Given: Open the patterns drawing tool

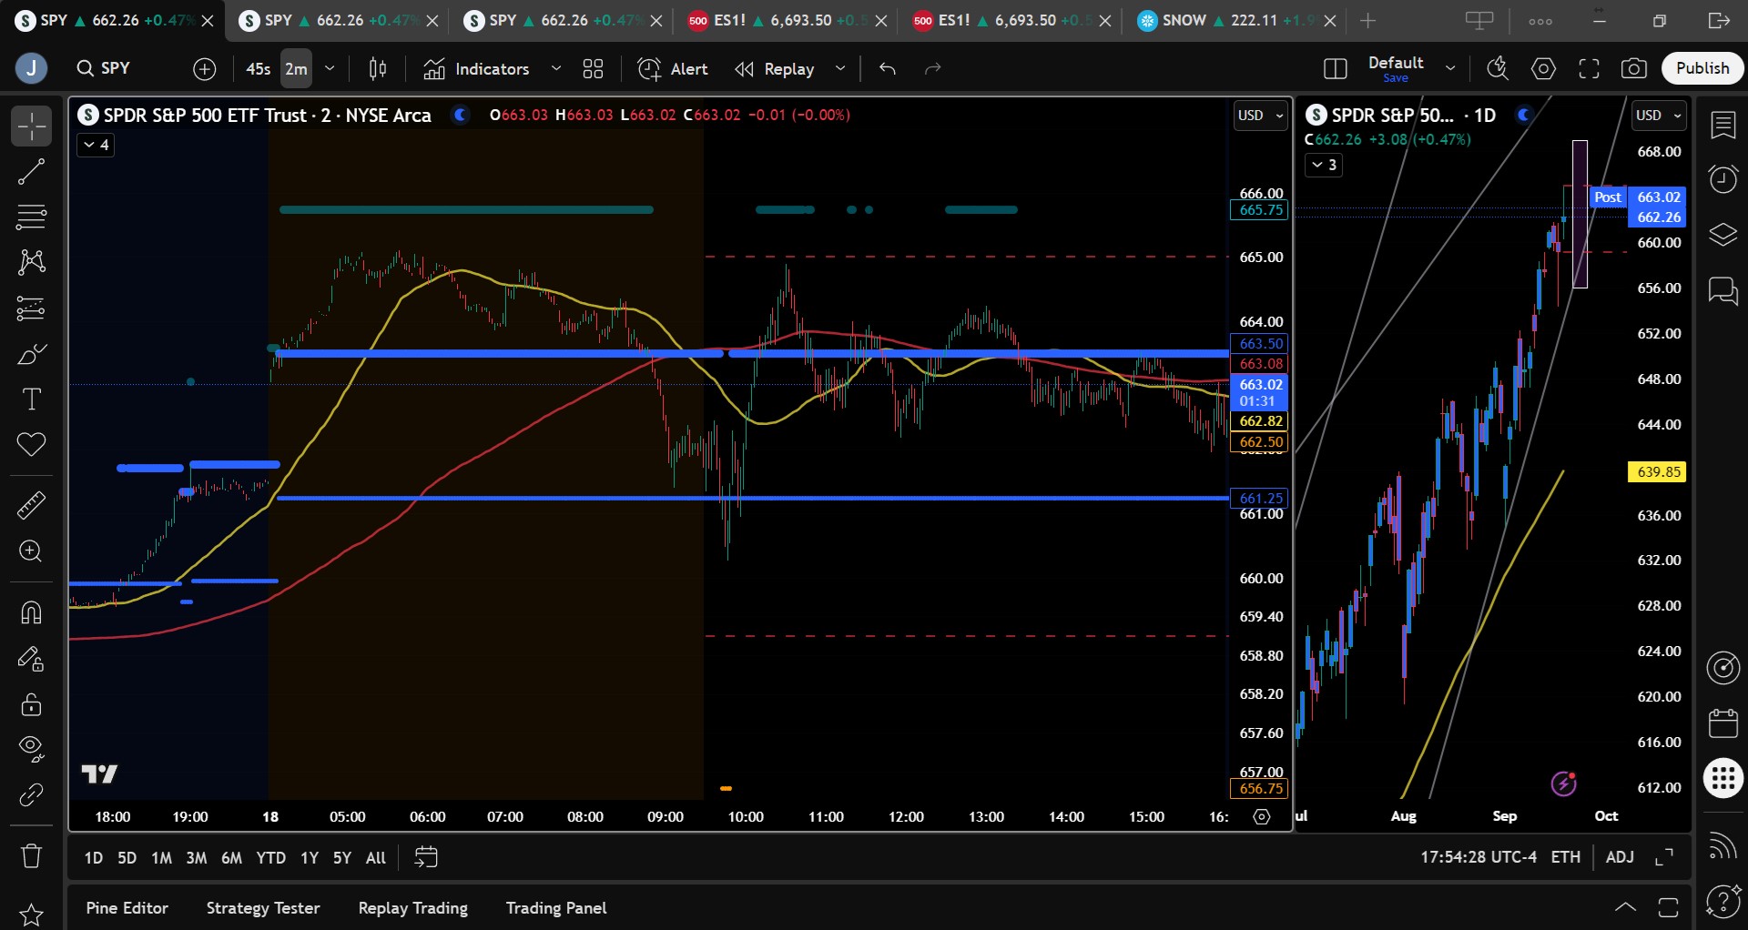Looking at the screenshot, I should [31, 263].
